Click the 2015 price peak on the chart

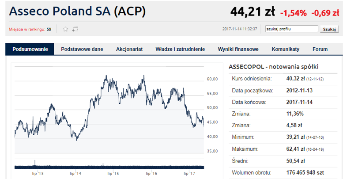[x=106, y=76]
